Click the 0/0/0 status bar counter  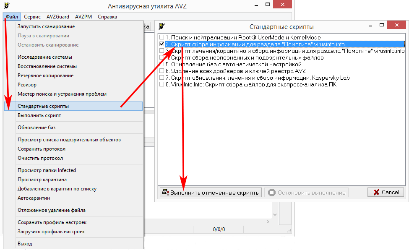coord(219,229)
